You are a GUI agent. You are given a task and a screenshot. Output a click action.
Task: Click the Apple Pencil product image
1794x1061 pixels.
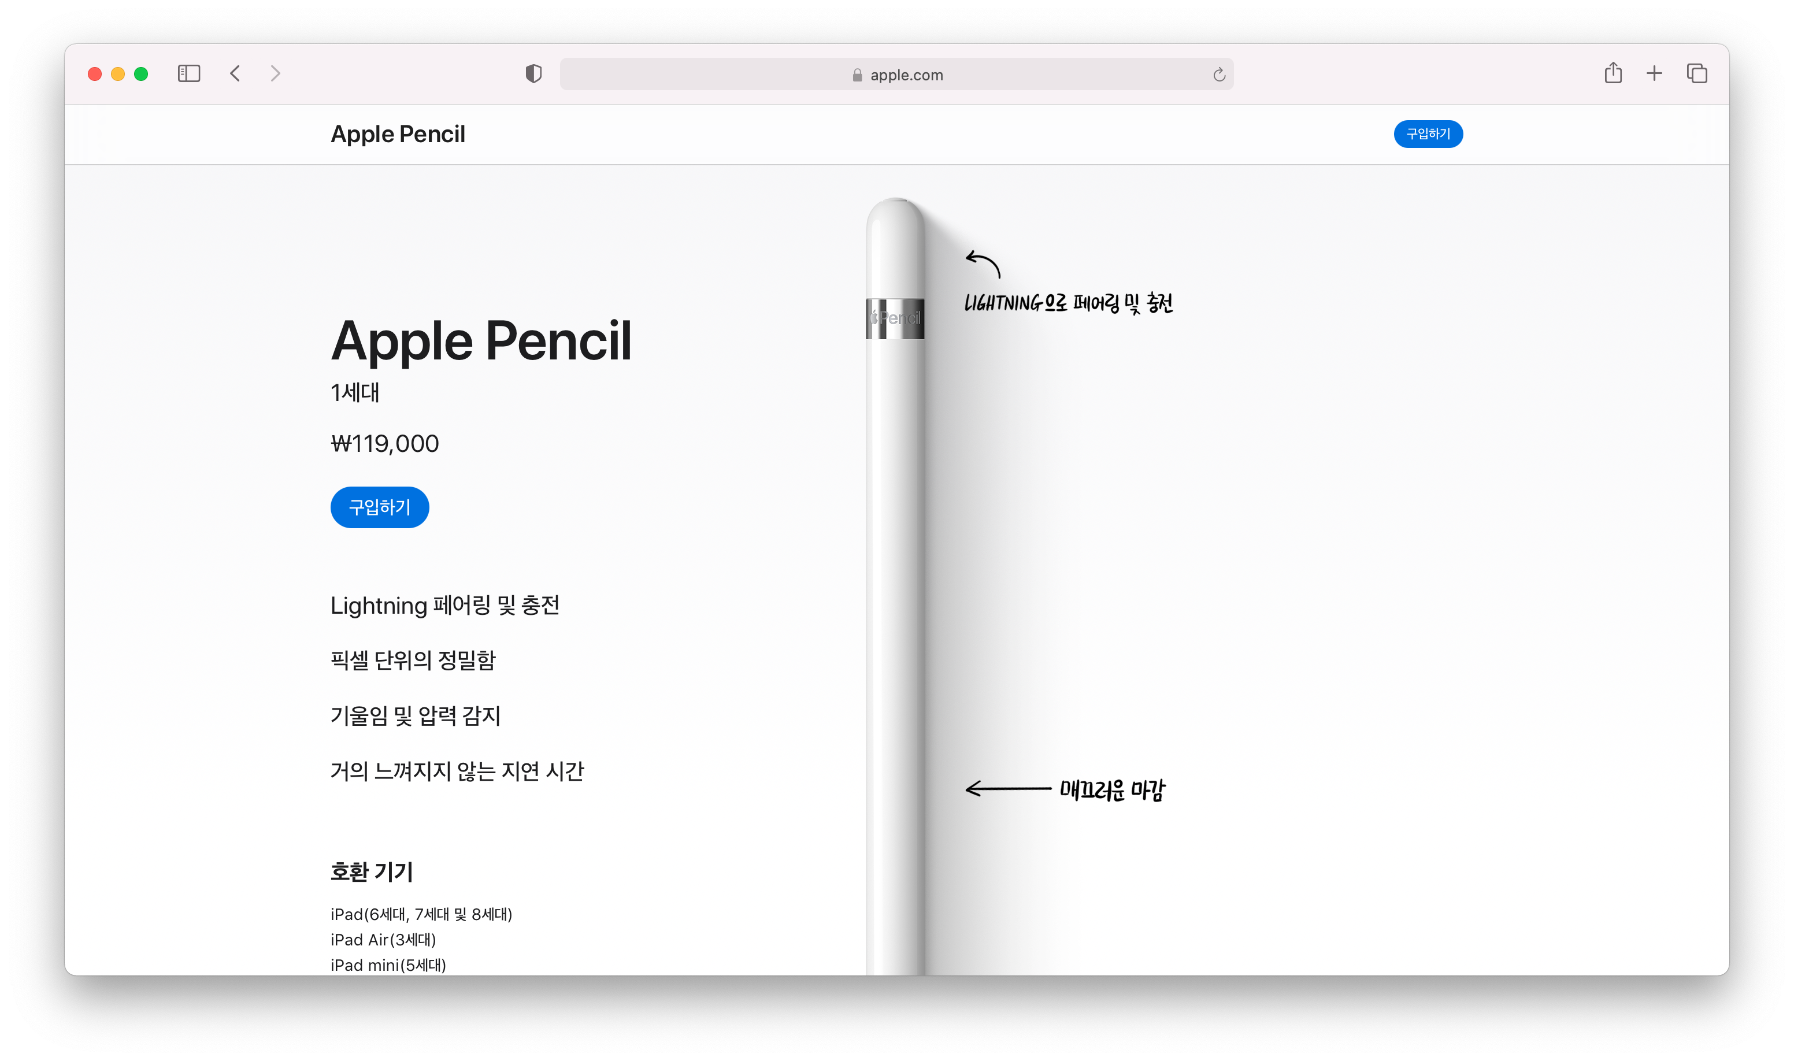coord(895,587)
